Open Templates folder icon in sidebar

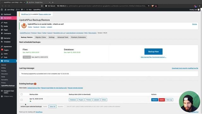2,42
